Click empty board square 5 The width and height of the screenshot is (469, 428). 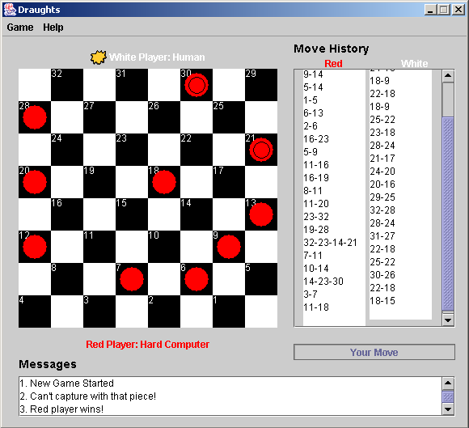coord(261,279)
